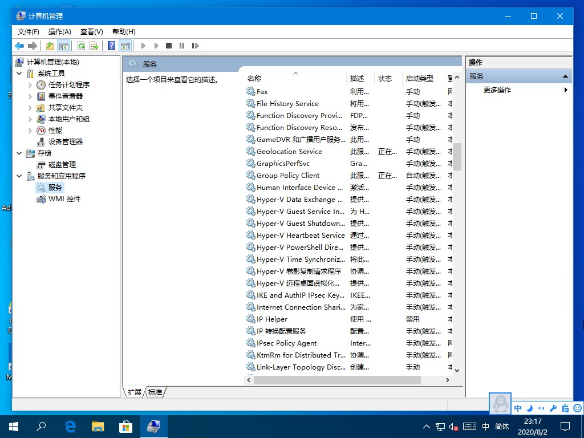Open the 查看(V) menu

91,32
